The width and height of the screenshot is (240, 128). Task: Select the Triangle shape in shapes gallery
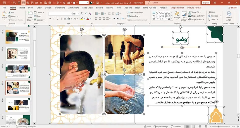pos(154,16)
